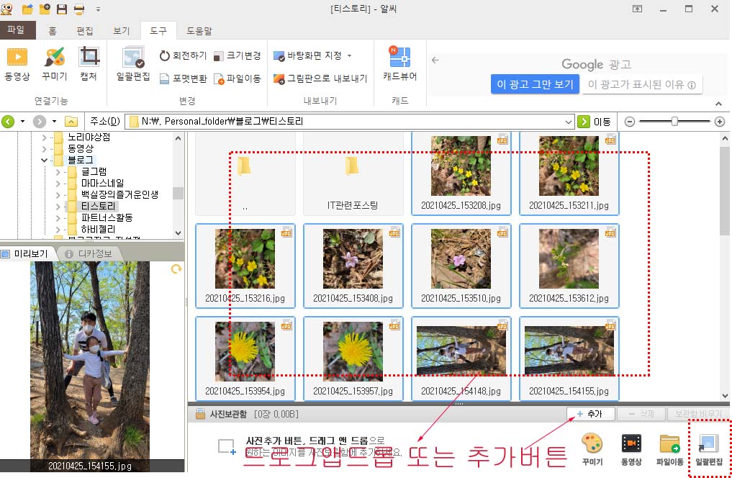Click green 이동 go arrow icon
This screenshot has height=478, width=732.
pyautogui.click(x=584, y=122)
